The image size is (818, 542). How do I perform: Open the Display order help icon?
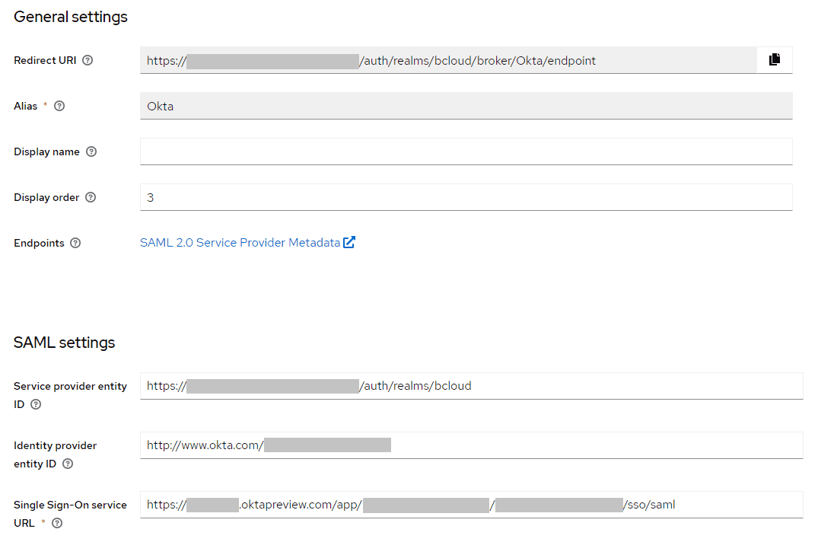(91, 197)
